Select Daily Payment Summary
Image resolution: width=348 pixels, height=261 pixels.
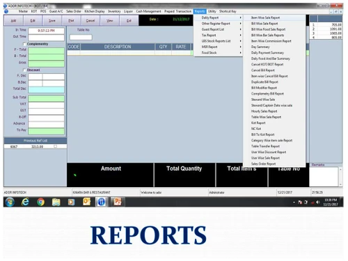pos(267,53)
